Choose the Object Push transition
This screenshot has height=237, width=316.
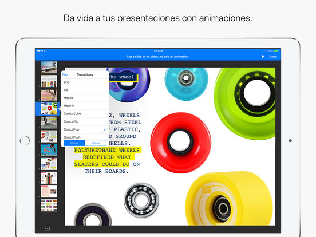tap(85, 137)
